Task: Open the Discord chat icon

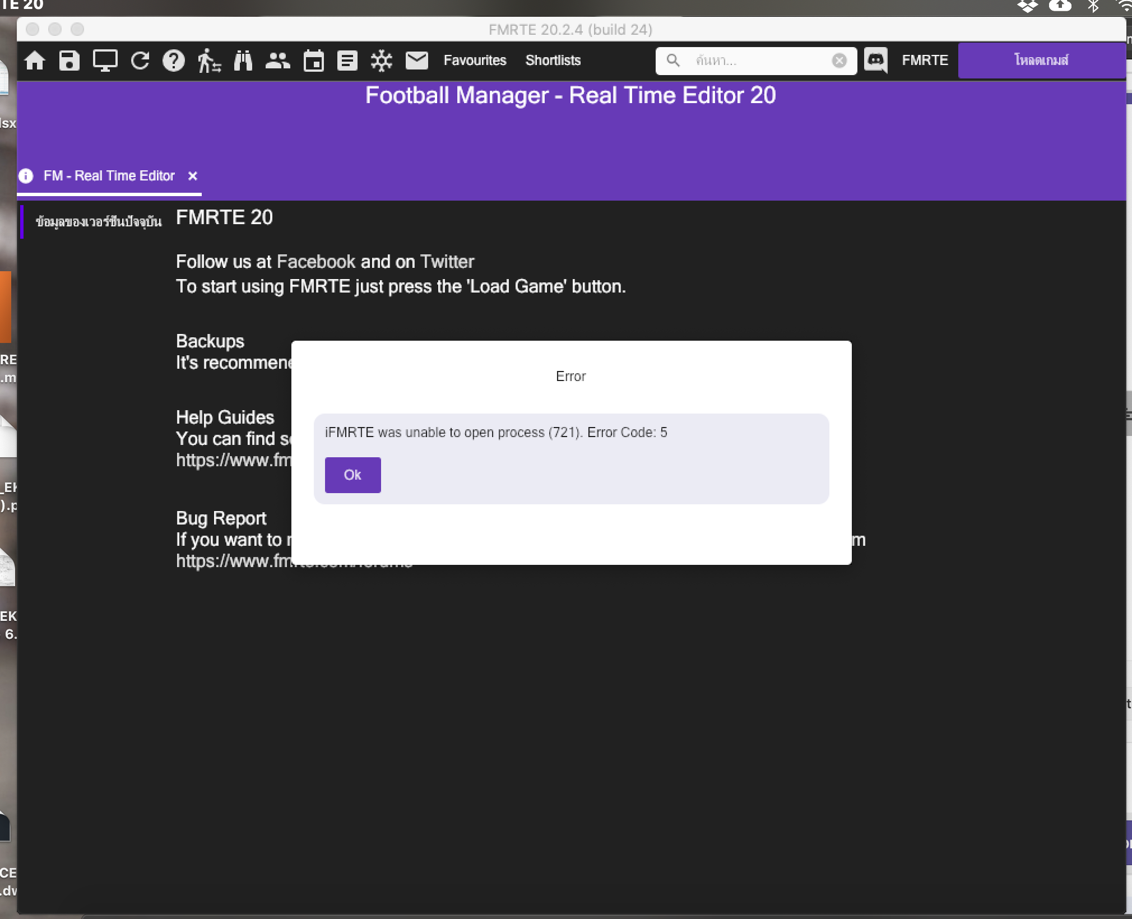Action: click(x=876, y=61)
